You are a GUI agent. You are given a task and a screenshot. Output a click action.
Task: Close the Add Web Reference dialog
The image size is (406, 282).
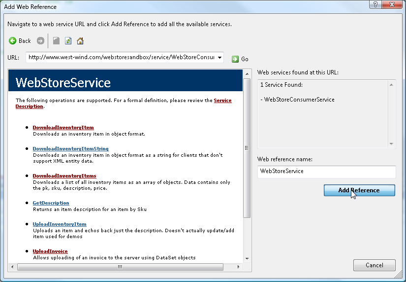392,4
